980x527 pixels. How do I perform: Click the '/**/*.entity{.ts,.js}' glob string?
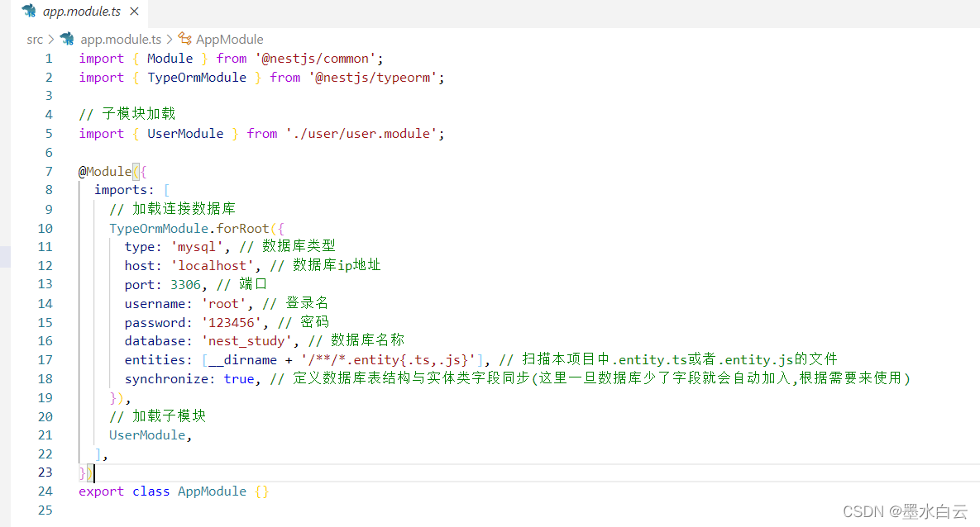388,360
